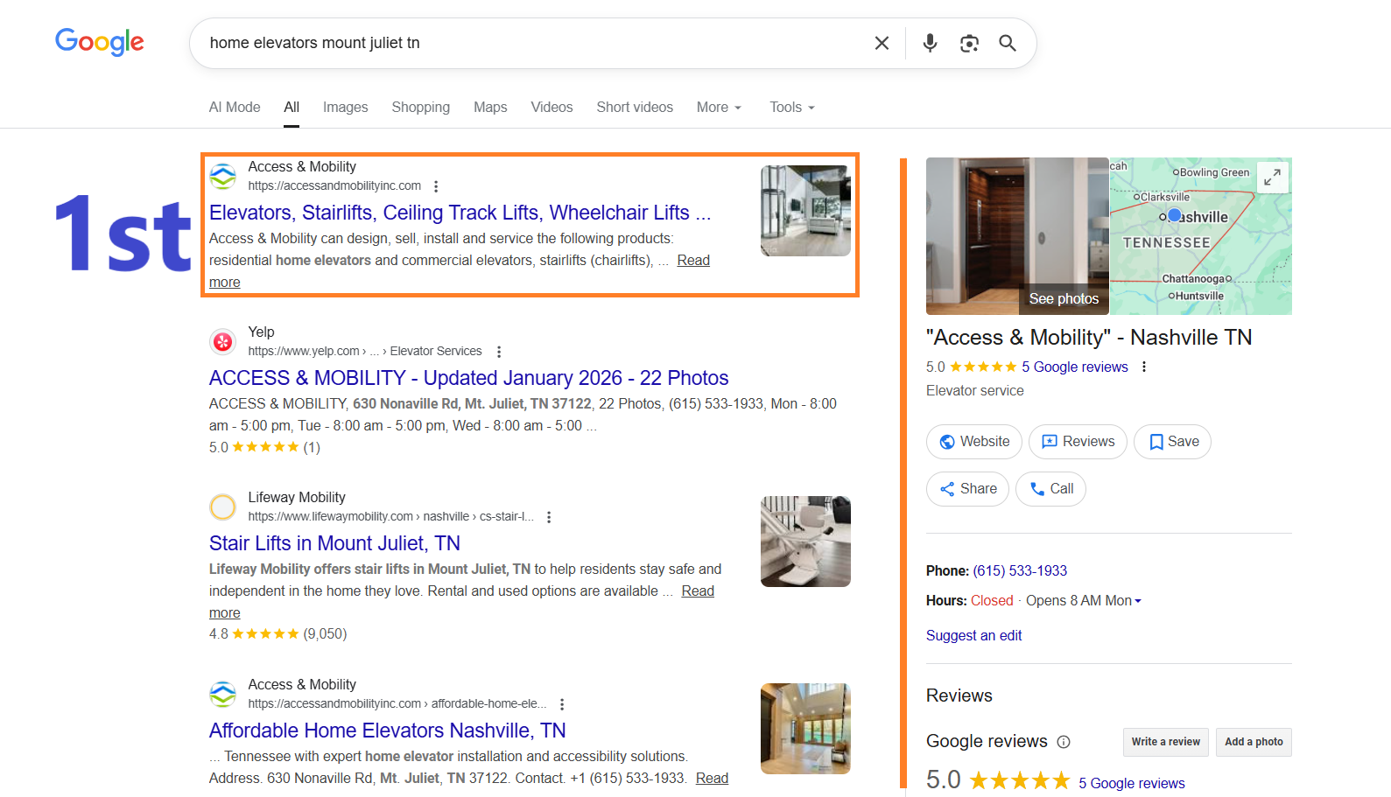1391x797 pixels.
Task: Click the stair lift thumbnail image
Action: click(805, 542)
